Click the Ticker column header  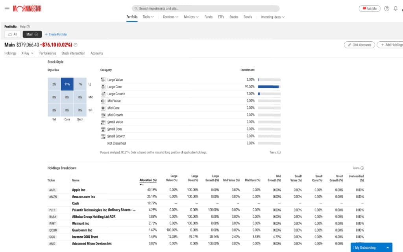coord(51,180)
